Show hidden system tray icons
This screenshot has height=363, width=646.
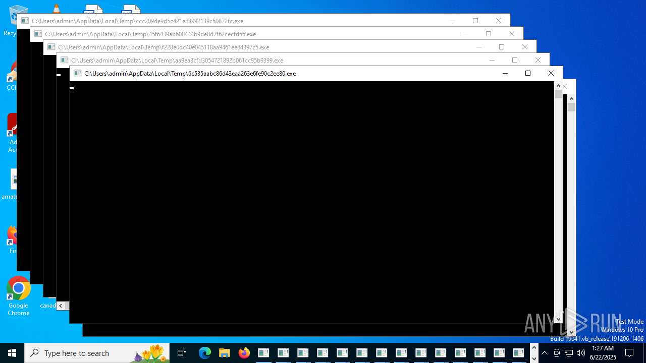coord(545,353)
